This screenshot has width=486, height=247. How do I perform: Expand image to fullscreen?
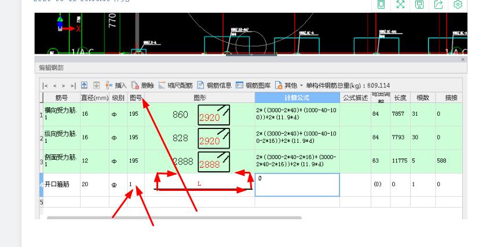tap(400, 4)
